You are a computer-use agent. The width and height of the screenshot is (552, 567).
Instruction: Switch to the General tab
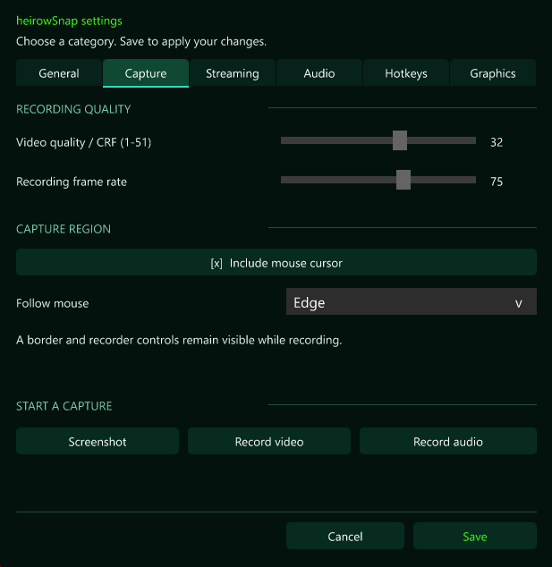(x=59, y=73)
